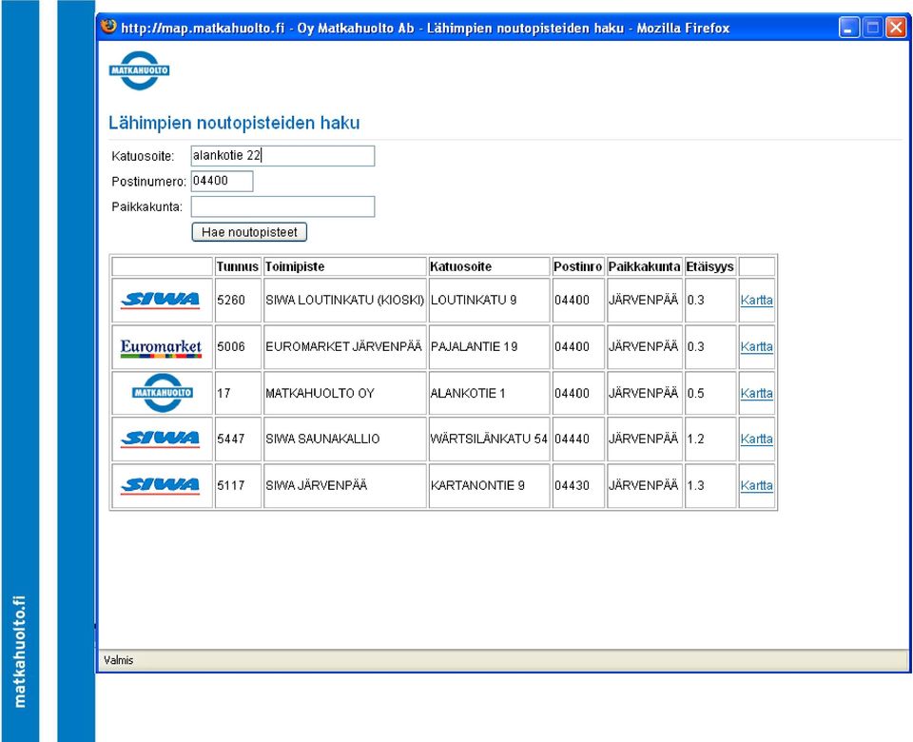Click the Matkahuolto logo in row 17
This screenshot has height=742, width=913.
pos(162,393)
